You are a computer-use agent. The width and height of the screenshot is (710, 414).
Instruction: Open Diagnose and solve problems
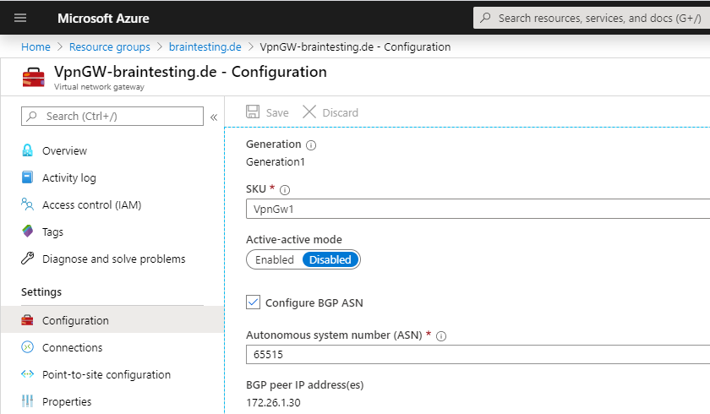click(112, 259)
